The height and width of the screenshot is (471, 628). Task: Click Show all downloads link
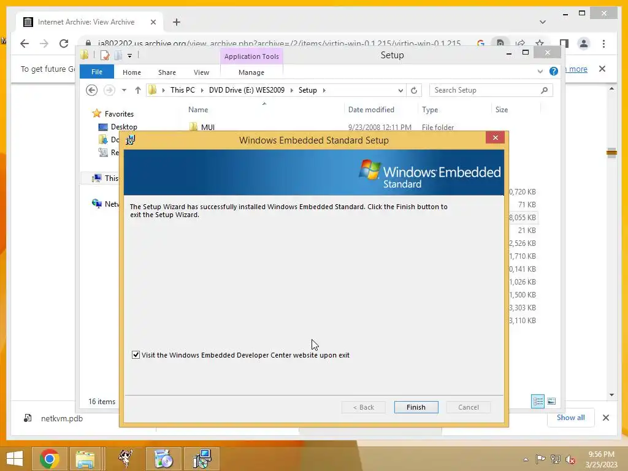[571, 418]
